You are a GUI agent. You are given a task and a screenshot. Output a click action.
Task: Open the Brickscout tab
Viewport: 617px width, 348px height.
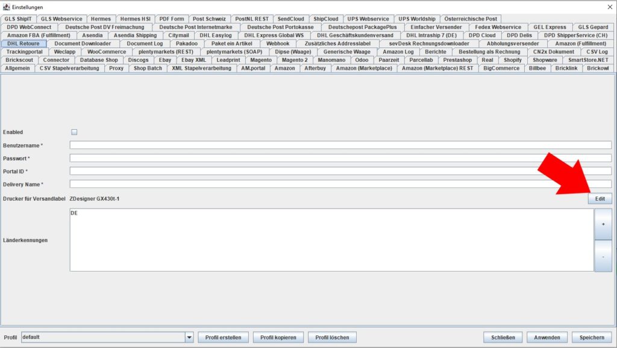19,60
